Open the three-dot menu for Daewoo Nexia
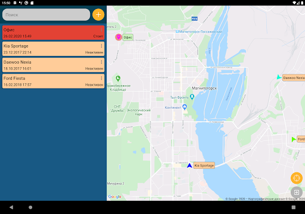This screenshot has width=305, height=214. 101,62
